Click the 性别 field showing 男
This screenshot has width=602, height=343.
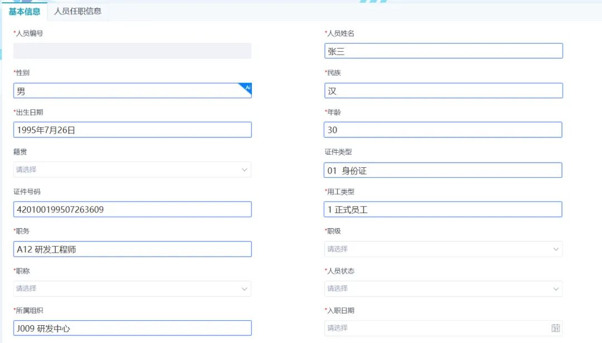(x=133, y=91)
